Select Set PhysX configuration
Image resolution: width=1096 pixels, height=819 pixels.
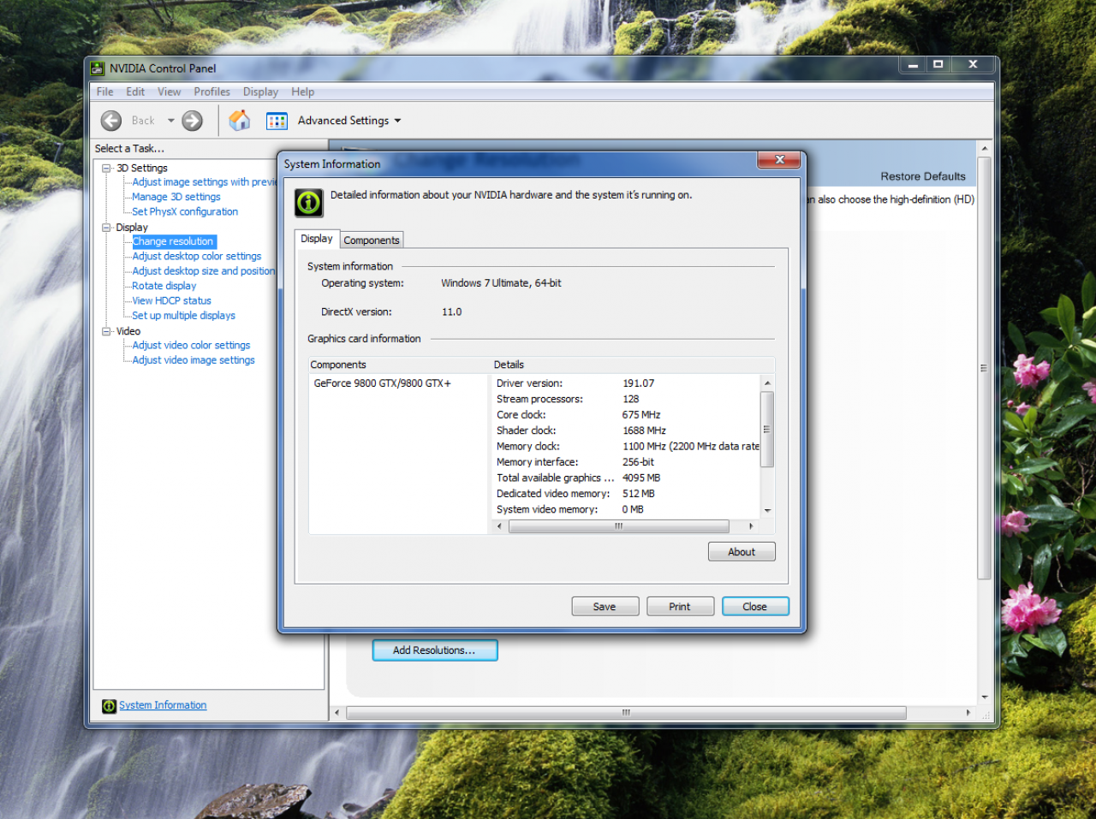tap(185, 212)
